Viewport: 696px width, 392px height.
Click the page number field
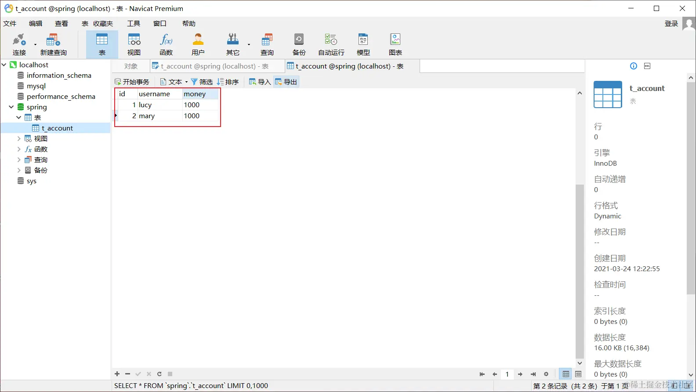click(507, 374)
